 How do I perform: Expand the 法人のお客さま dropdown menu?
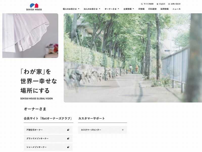[92, 9]
